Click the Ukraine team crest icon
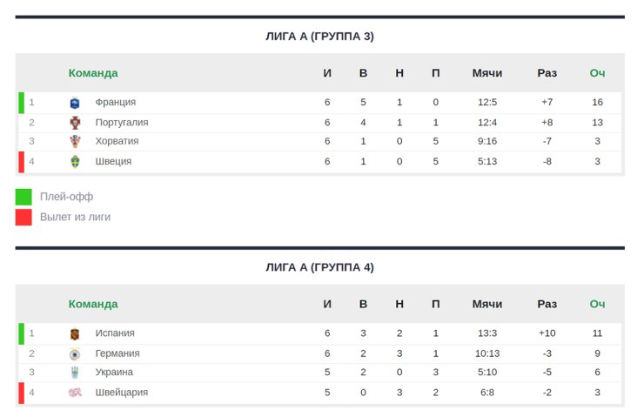Viewport: 644px width, 417px height. (75, 373)
